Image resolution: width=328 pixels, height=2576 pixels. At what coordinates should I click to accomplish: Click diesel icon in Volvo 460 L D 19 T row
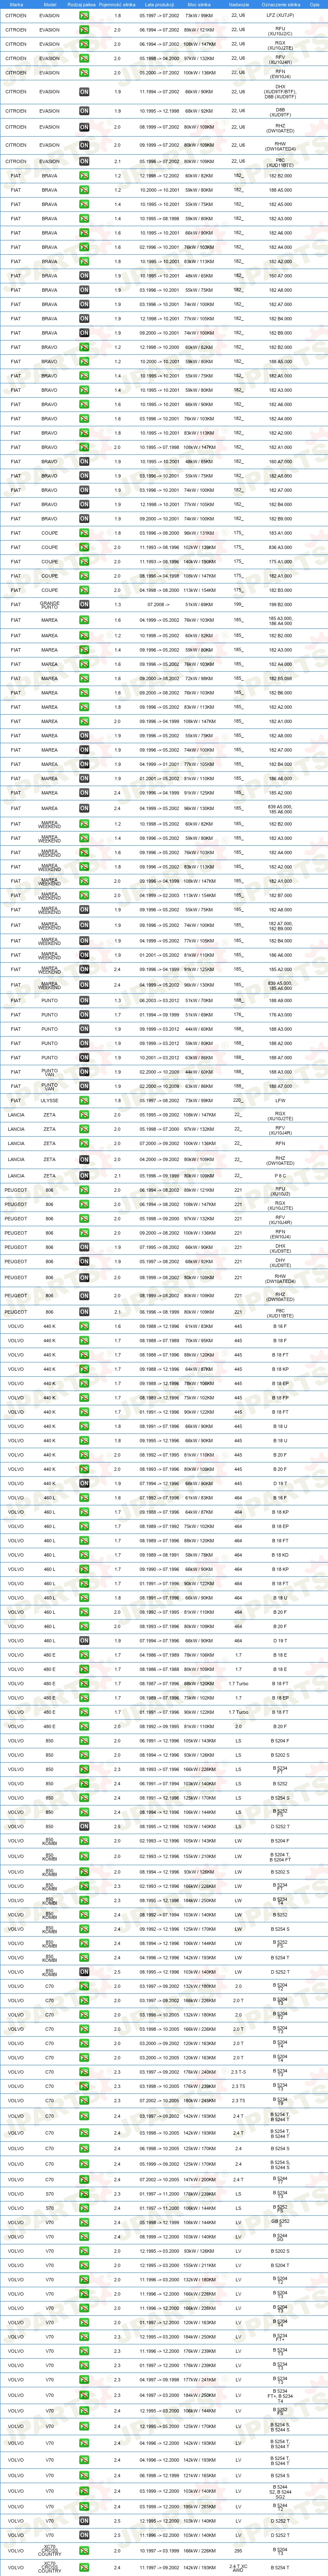click(x=84, y=1641)
